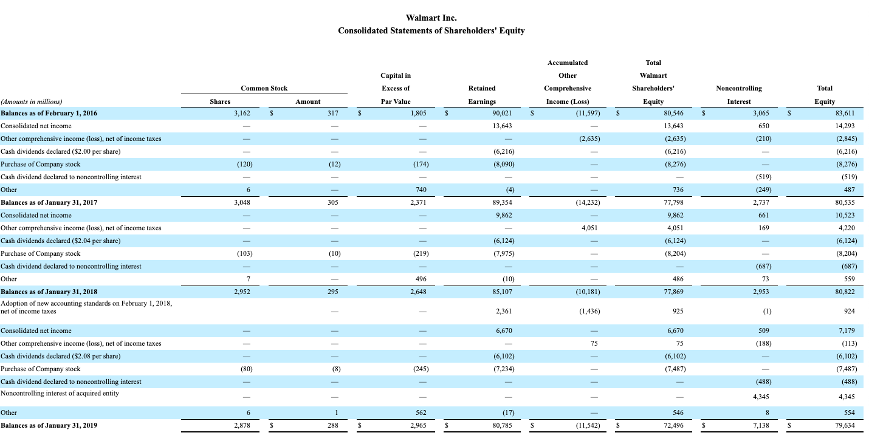Click total equity comprehensive income 4,220
Screen dimensions: 869x438
tap(847, 228)
